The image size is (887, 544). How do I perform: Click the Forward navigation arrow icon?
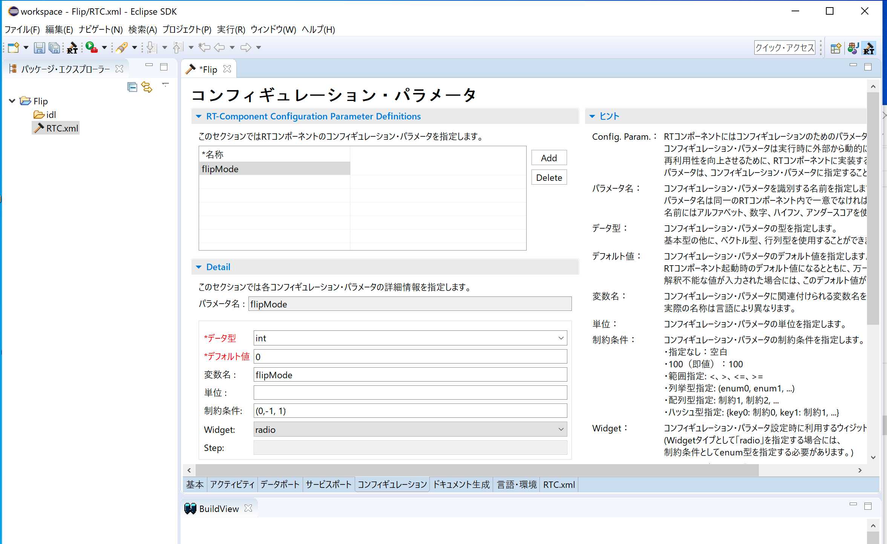tap(246, 47)
